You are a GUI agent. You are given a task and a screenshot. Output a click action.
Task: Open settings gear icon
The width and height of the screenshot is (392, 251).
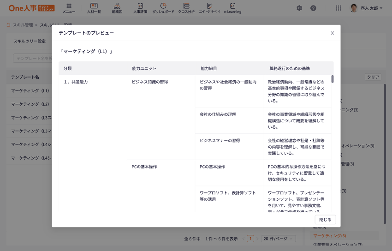299,8
